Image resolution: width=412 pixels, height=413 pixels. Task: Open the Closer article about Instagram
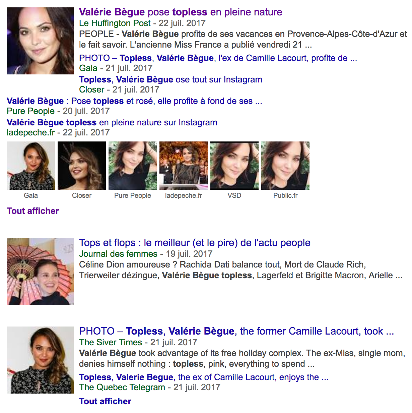(x=170, y=79)
